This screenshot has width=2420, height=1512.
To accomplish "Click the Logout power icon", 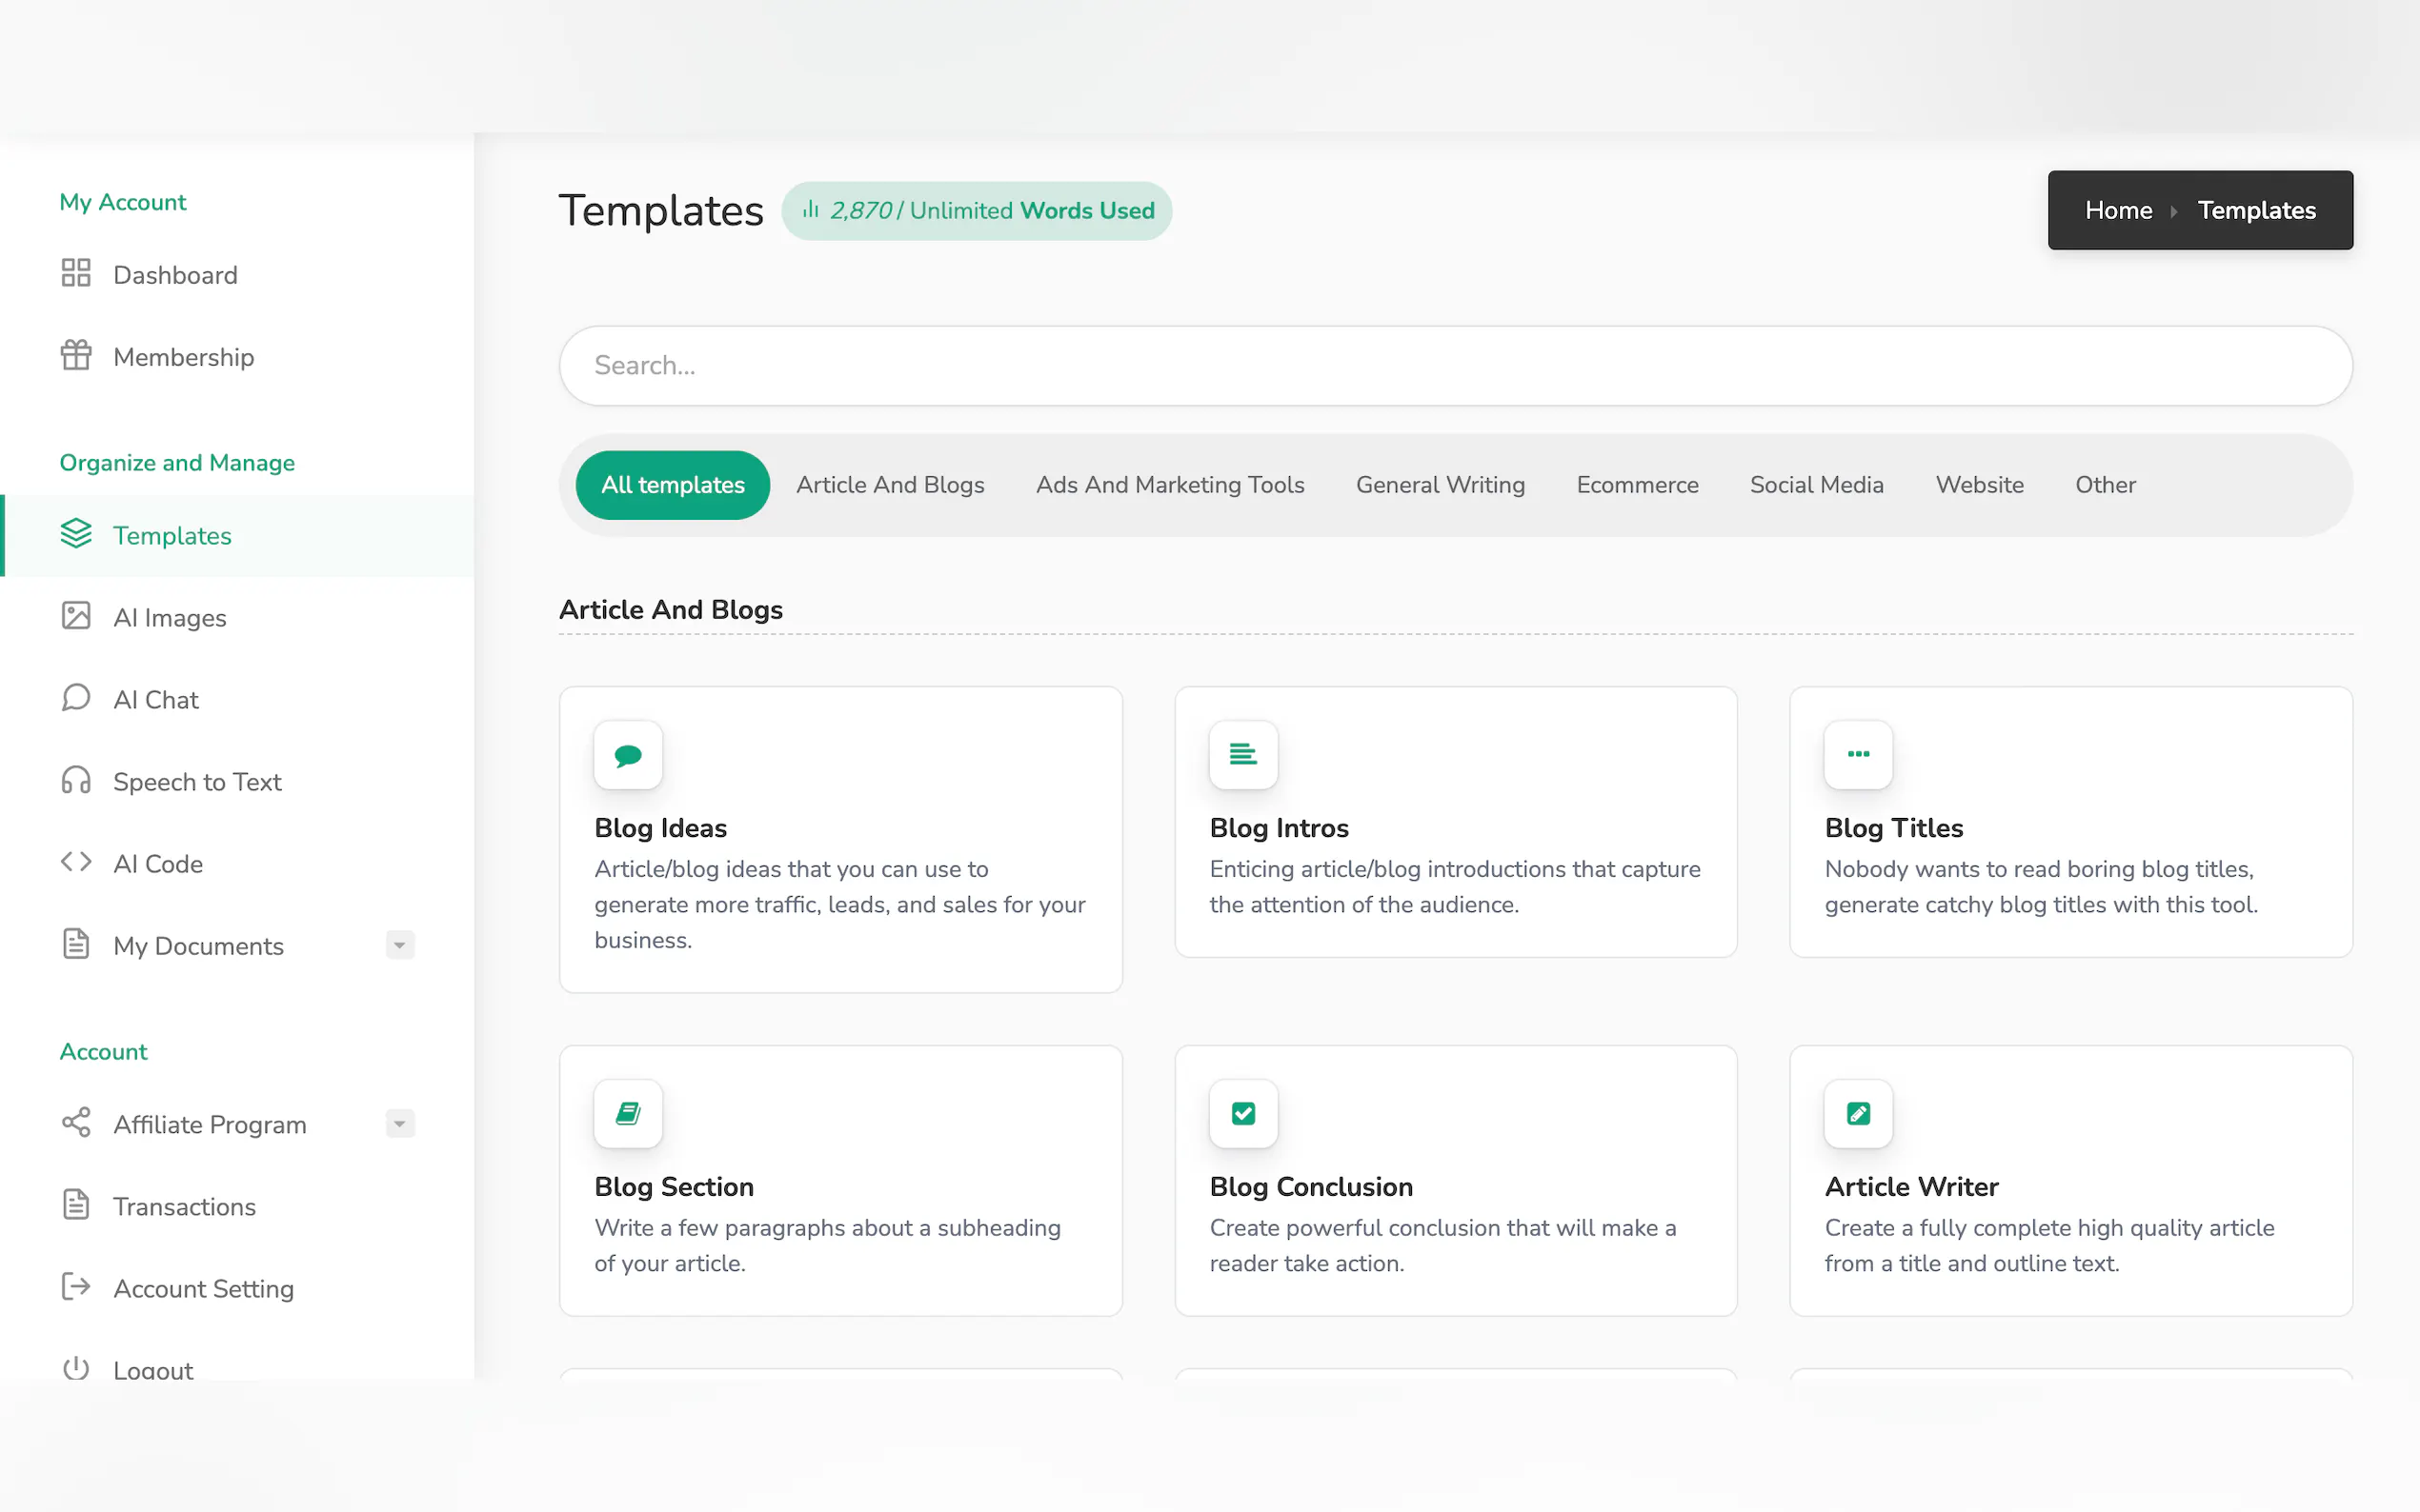I will pos(76,1367).
